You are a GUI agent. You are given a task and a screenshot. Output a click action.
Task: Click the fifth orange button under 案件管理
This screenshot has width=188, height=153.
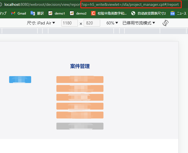80,115
